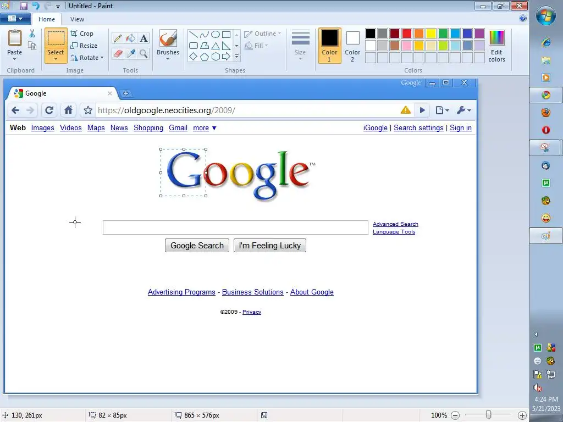This screenshot has width=563, height=422.
Task: Click the Copy icon in Clipboard group
Action: (x=32, y=46)
